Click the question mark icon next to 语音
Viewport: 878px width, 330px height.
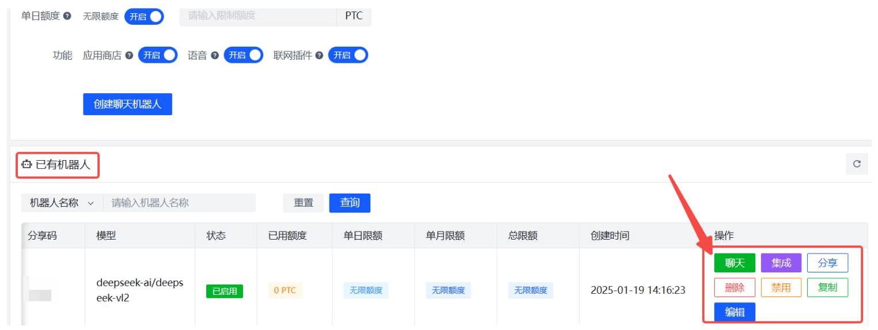pyautogui.click(x=215, y=55)
